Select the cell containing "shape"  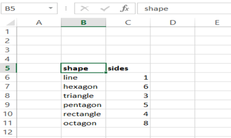[x=83, y=68]
